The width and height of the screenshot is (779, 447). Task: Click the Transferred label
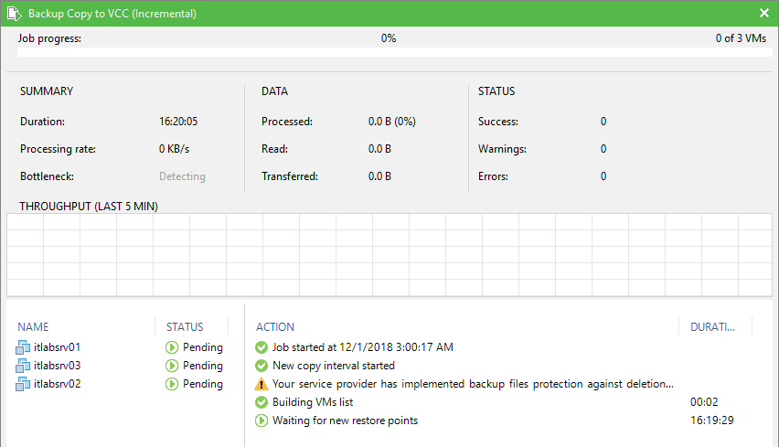coord(290,176)
